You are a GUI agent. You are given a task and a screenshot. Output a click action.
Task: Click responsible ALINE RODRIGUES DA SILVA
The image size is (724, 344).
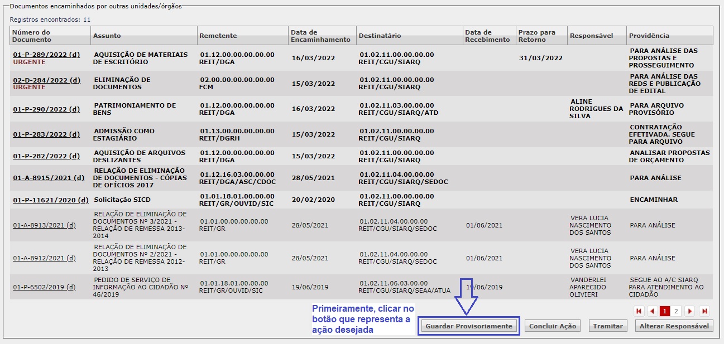coord(596,109)
